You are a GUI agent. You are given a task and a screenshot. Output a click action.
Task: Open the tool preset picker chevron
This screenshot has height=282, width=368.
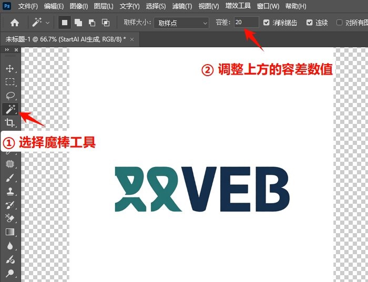click(x=48, y=23)
